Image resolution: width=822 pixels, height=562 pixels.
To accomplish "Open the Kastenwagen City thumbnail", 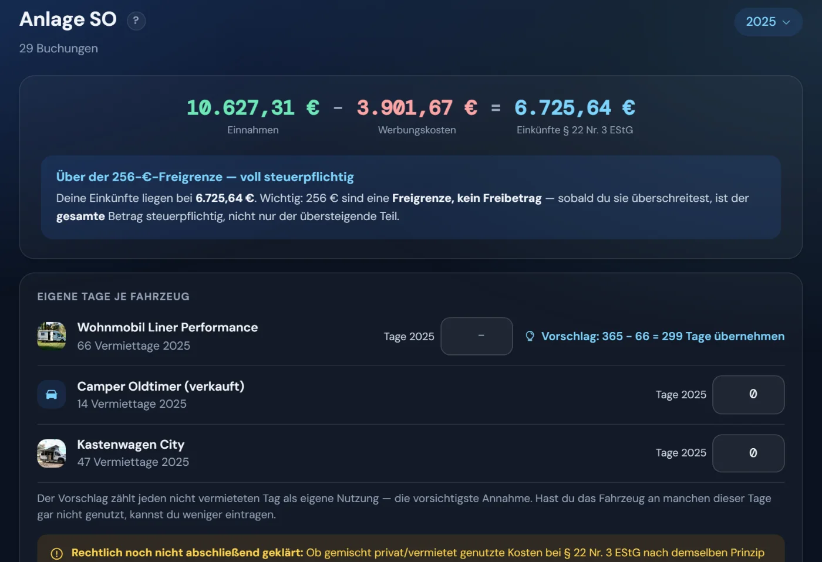I will click(x=52, y=453).
